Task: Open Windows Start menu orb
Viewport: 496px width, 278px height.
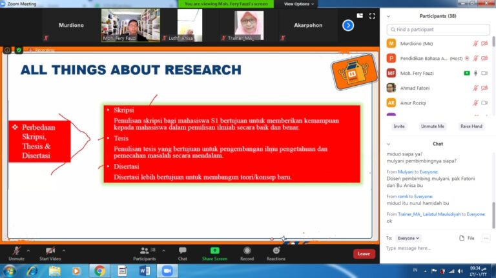Action: coord(10,271)
